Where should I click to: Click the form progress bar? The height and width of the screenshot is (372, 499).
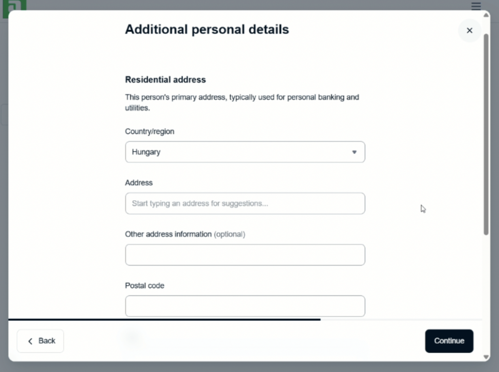click(164, 319)
